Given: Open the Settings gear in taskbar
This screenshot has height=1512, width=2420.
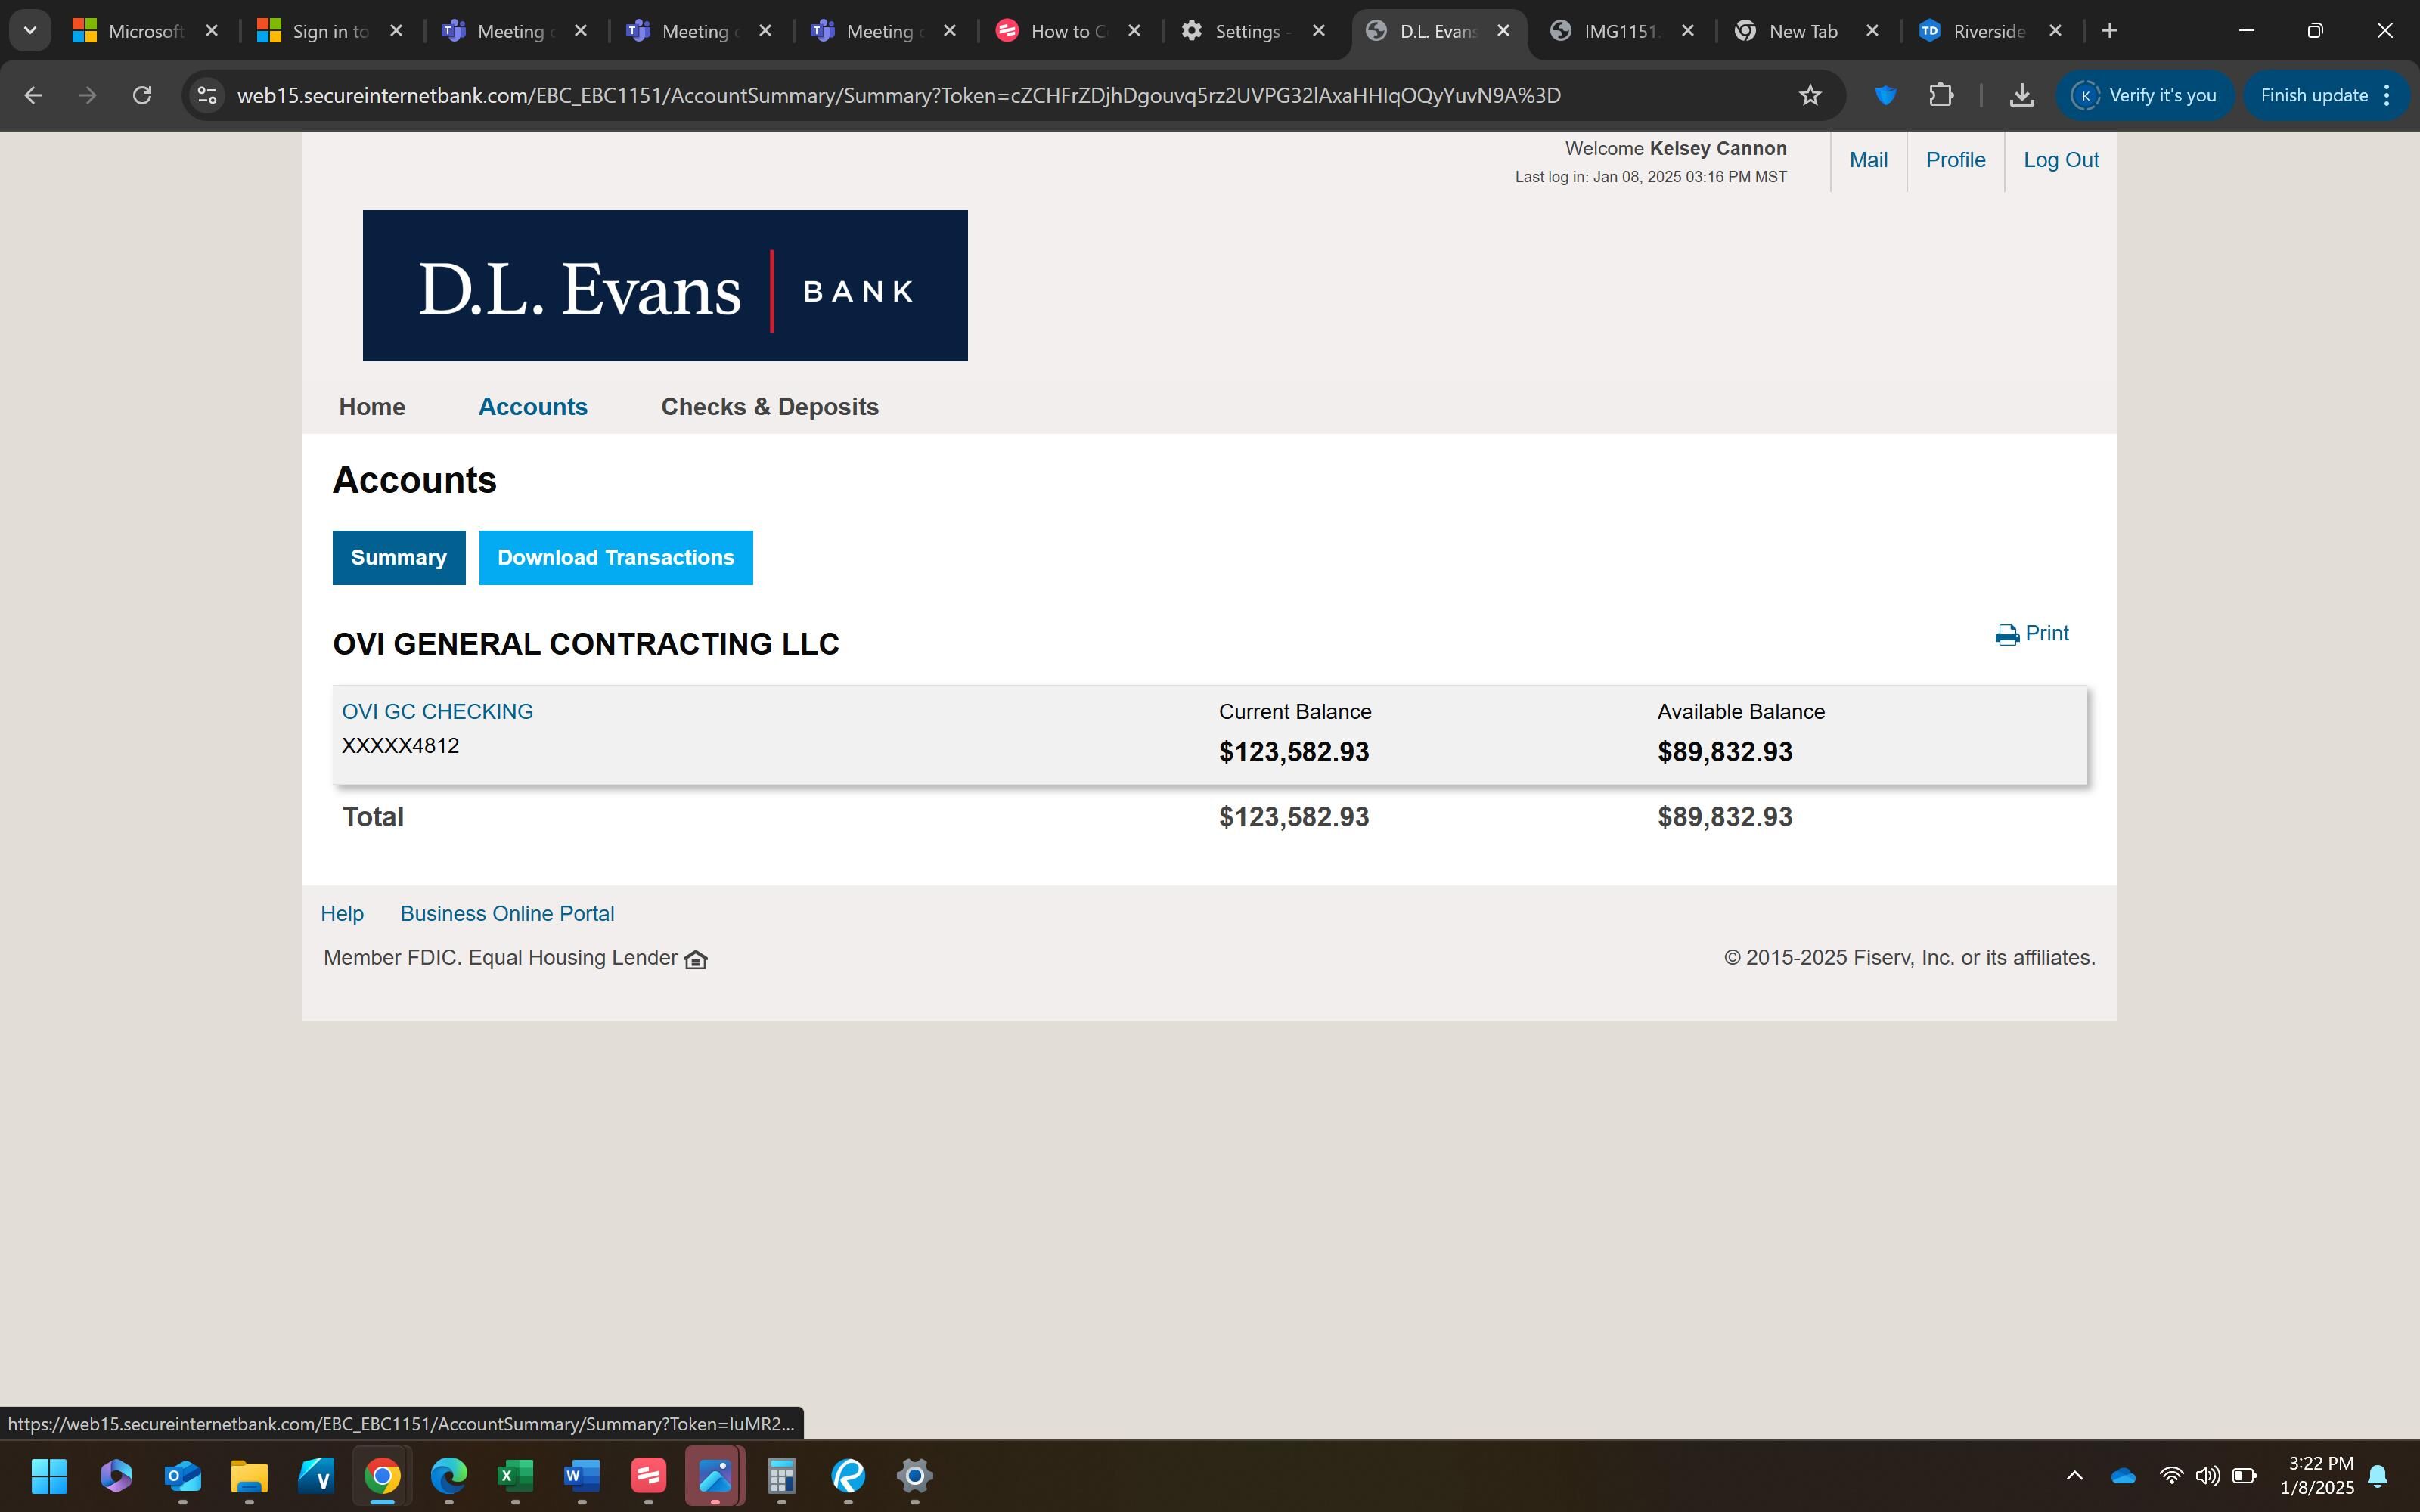Looking at the screenshot, I should (914, 1475).
